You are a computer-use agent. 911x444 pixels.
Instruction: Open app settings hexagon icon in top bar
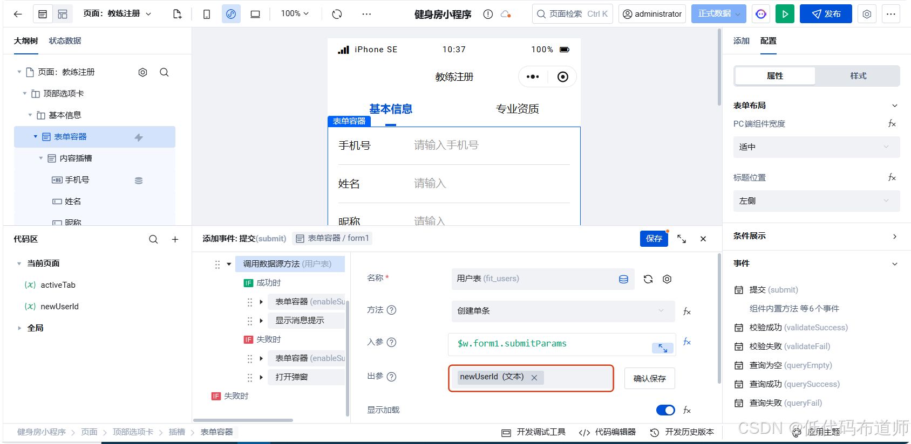click(x=867, y=14)
